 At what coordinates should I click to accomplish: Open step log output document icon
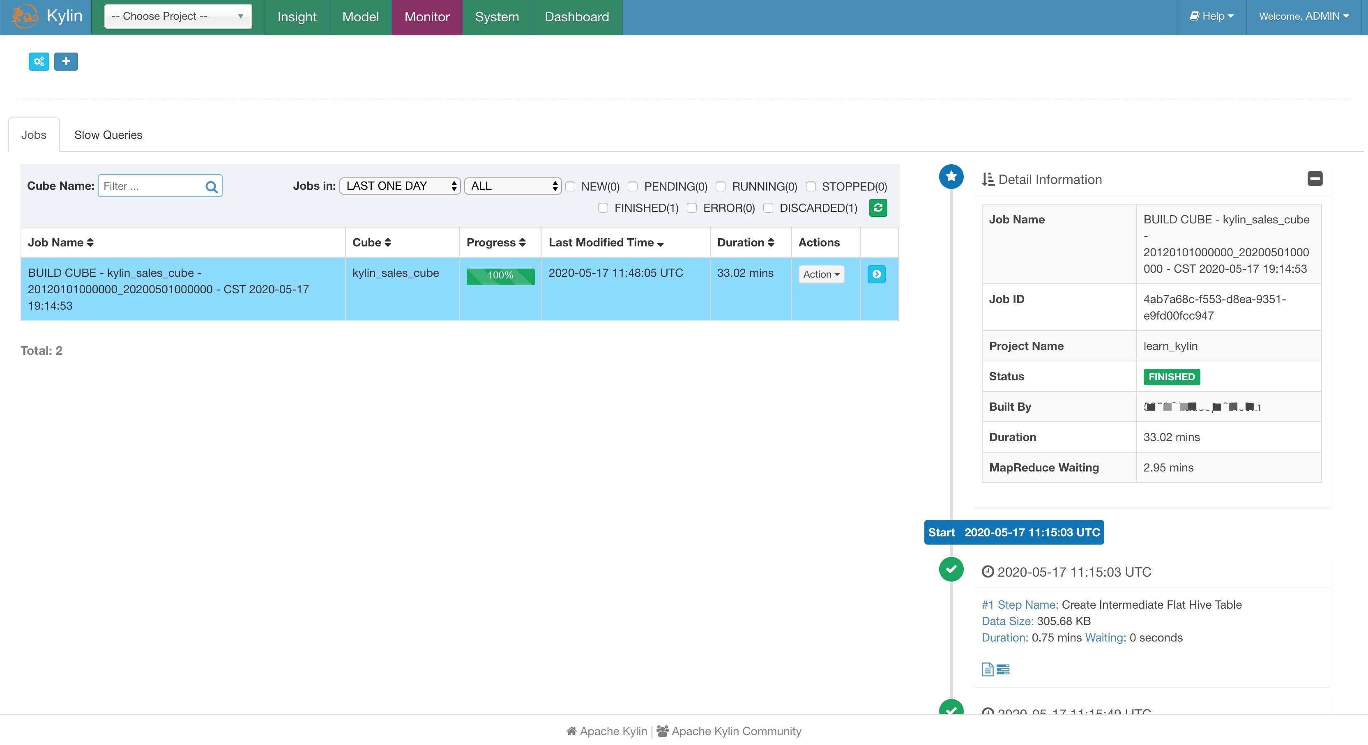click(987, 669)
